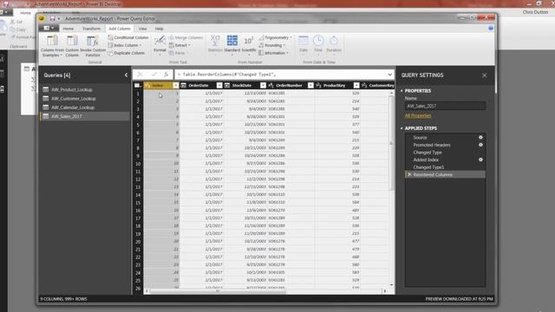
Task: Open the ProductKey column filter dropdown
Action: click(356, 85)
